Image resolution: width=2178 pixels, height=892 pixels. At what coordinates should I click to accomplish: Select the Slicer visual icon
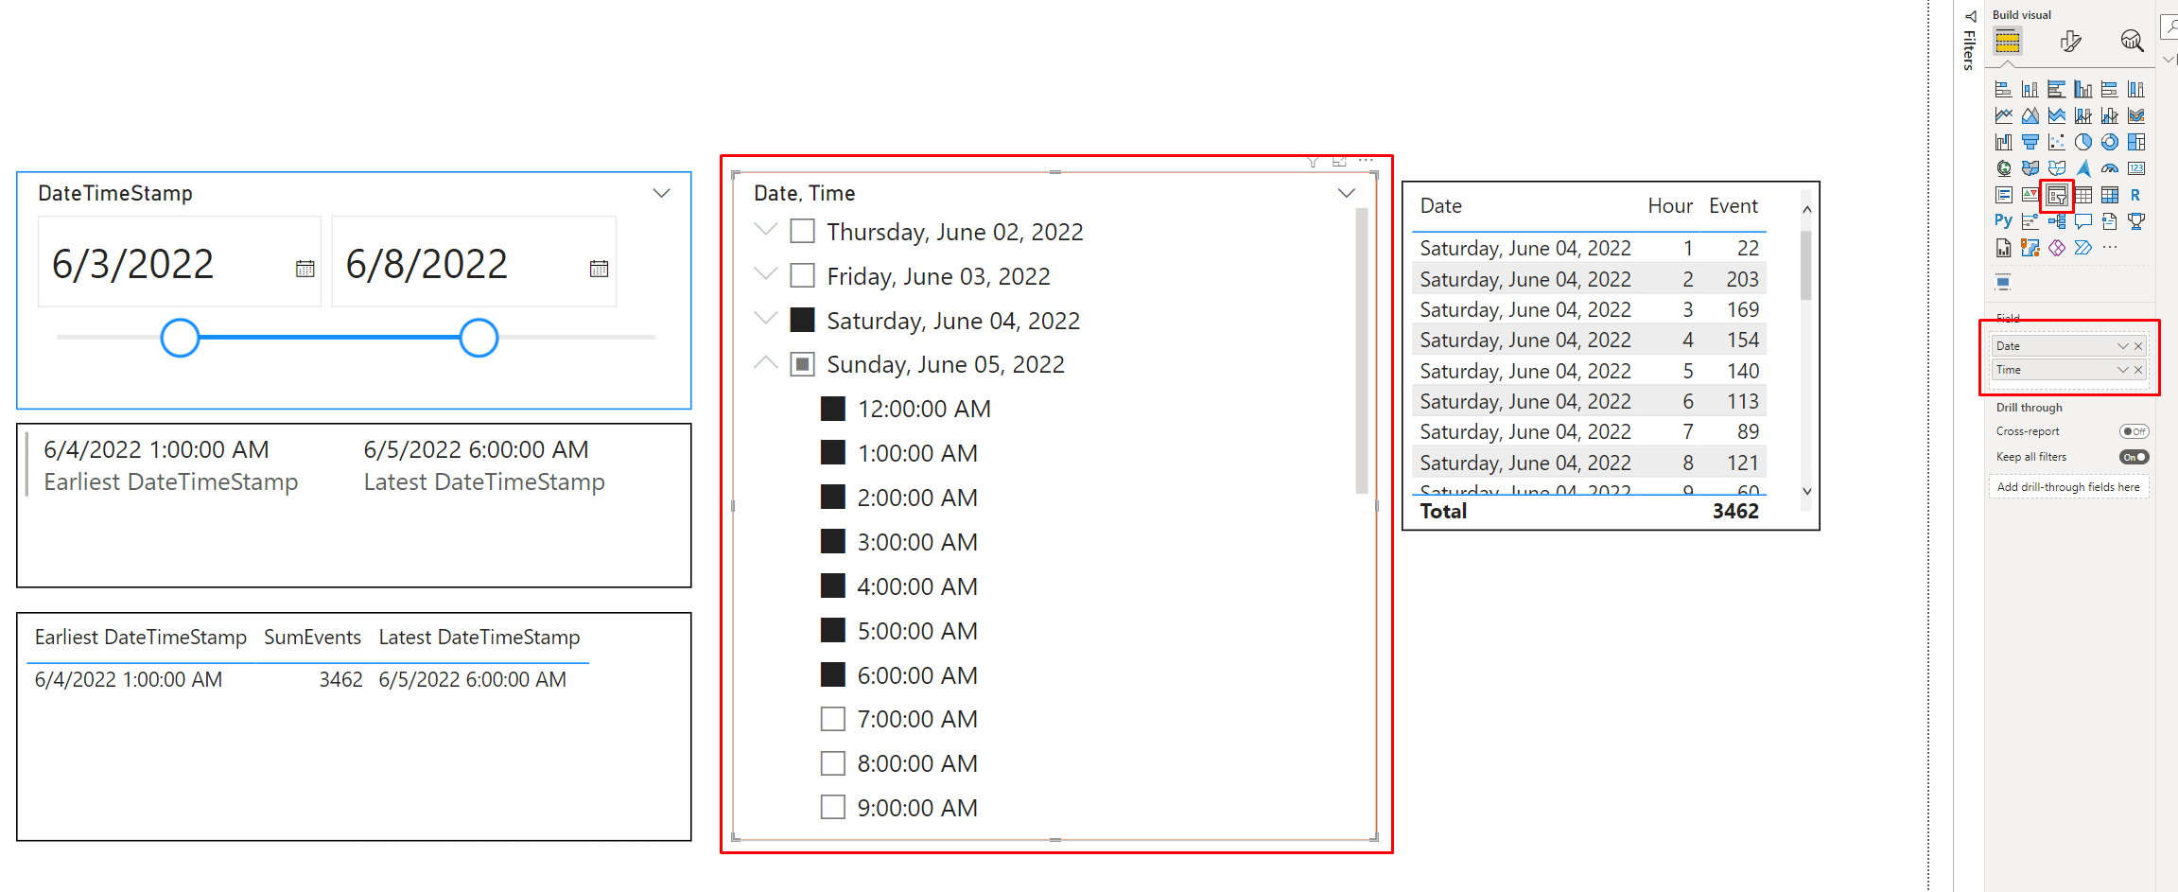pos(2056,196)
